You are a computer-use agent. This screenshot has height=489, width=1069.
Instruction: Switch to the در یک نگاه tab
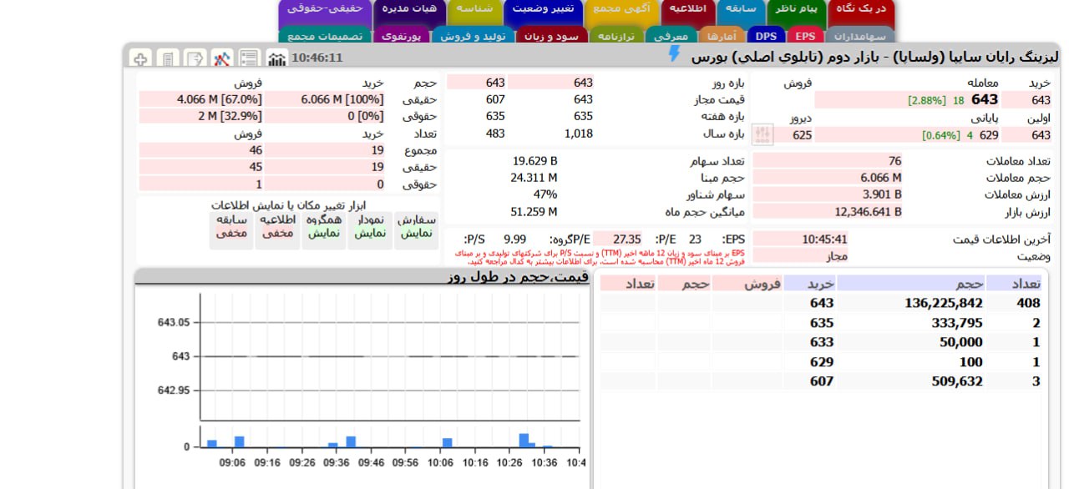(860, 9)
